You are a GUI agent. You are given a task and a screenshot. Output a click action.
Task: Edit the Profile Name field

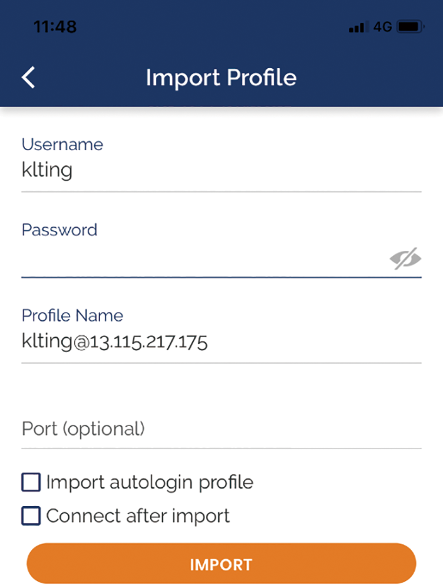tap(221, 342)
